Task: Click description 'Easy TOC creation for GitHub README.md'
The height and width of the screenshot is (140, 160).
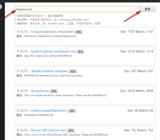Action: (48, 56)
